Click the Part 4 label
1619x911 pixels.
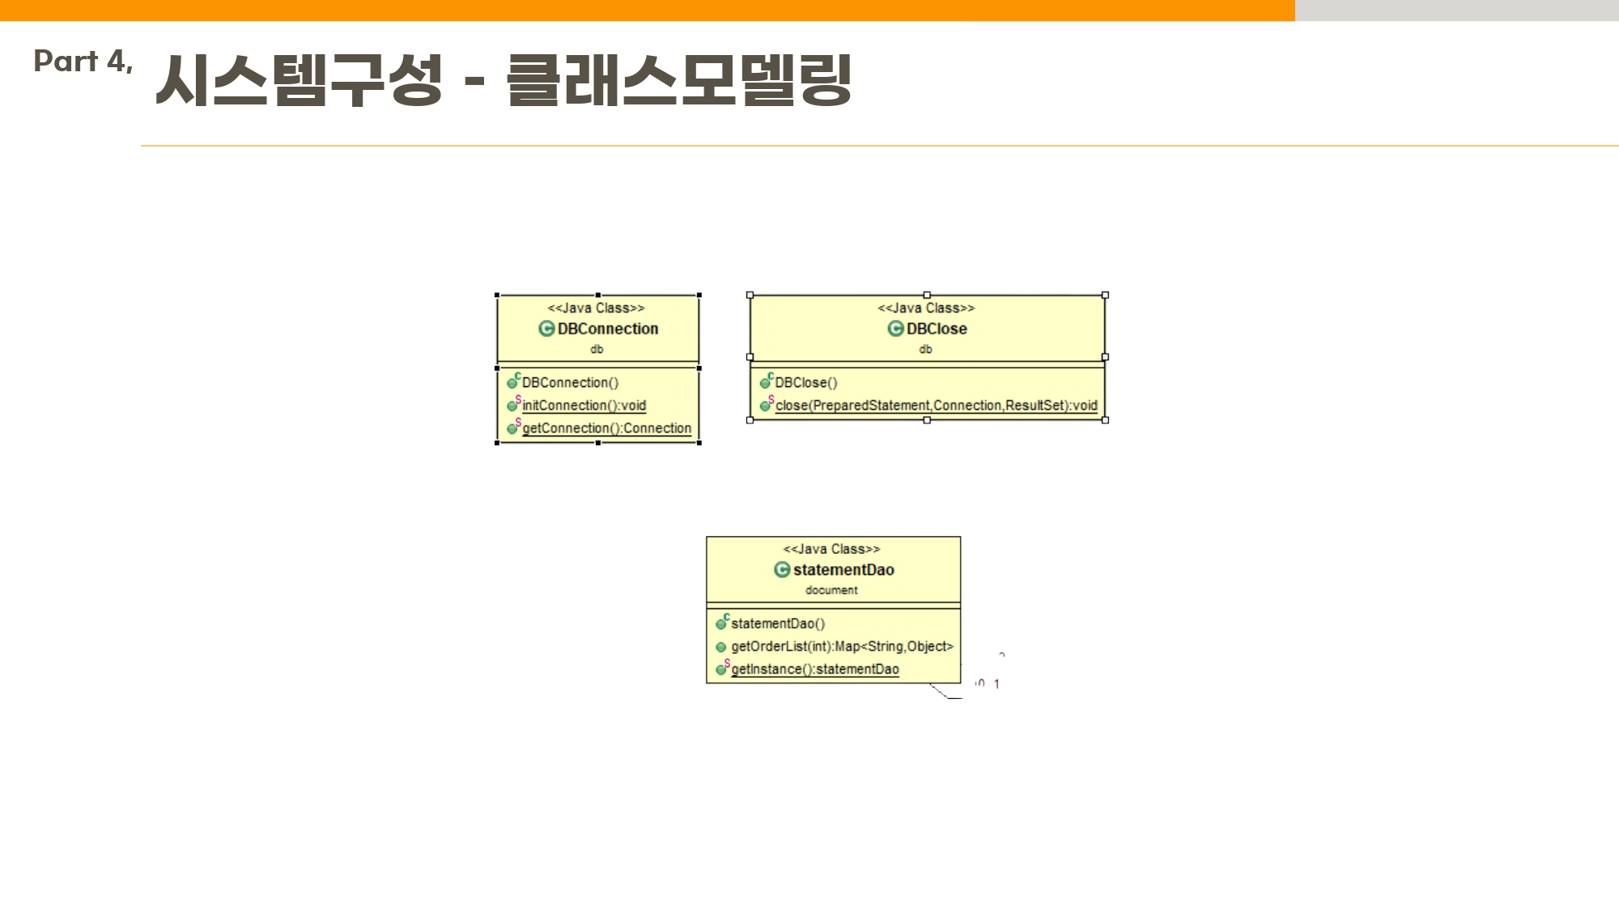coord(83,62)
